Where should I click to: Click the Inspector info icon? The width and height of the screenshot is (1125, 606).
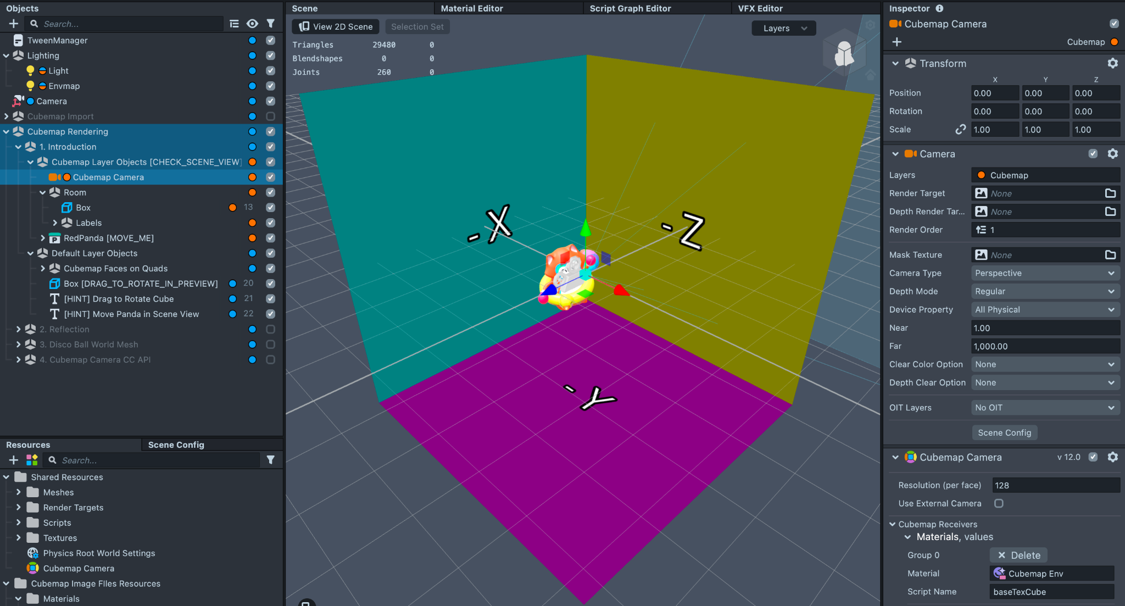[939, 8]
